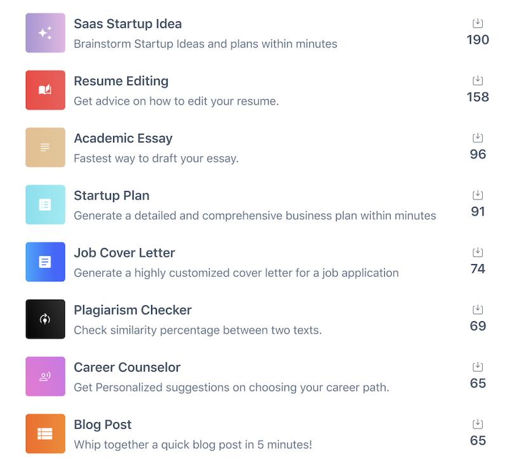The image size is (517, 461).
Task: Open the Saas Startup Idea title
Action: pyautogui.click(x=128, y=24)
